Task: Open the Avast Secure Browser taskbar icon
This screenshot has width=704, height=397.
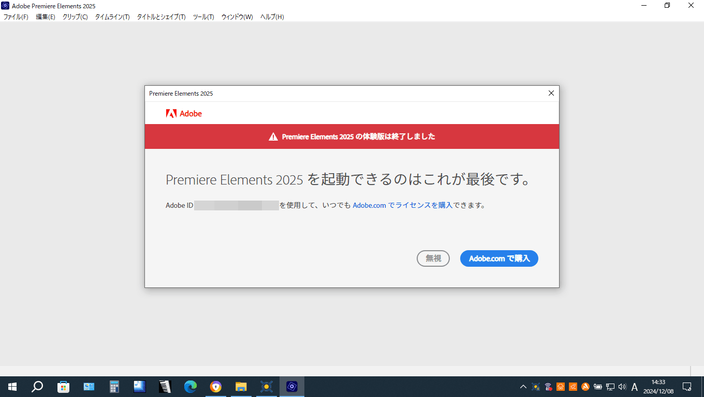Action: click(216, 387)
